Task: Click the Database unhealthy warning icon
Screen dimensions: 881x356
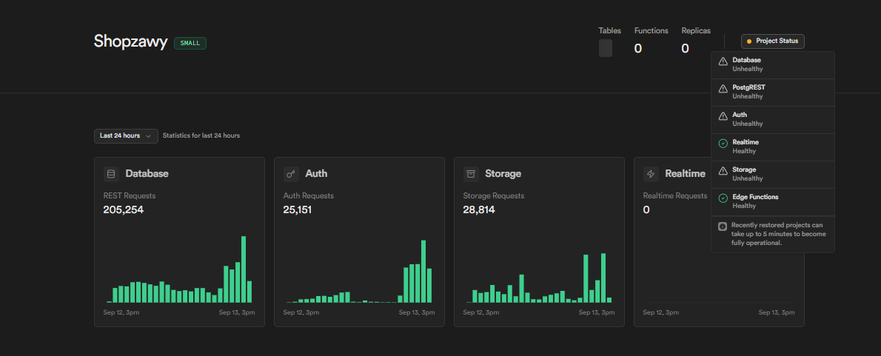Action: (x=723, y=61)
